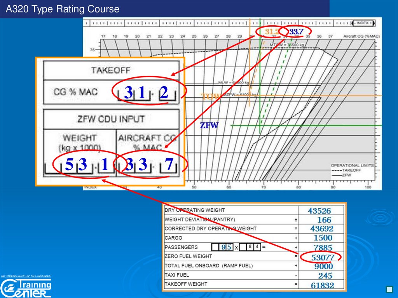The image size is (398, 298).
Task: Click the TAKEOFF WEIGHT row label
Action: [x=186, y=284]
